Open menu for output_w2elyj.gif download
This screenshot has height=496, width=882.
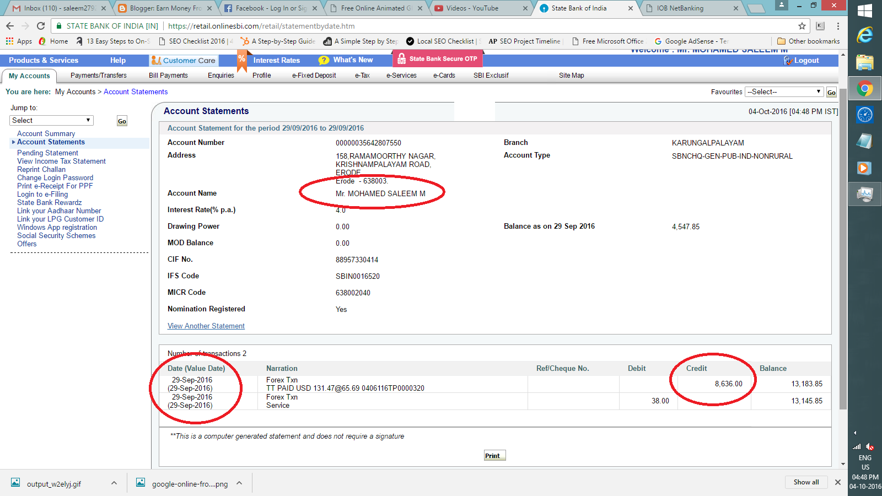[114, 483]
